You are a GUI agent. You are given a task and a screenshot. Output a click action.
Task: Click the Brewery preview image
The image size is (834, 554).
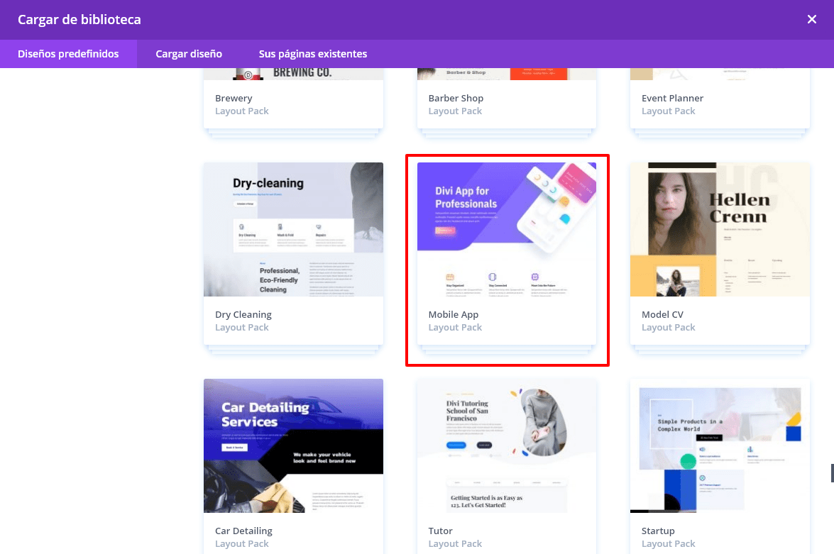click(x=294, y=74)
